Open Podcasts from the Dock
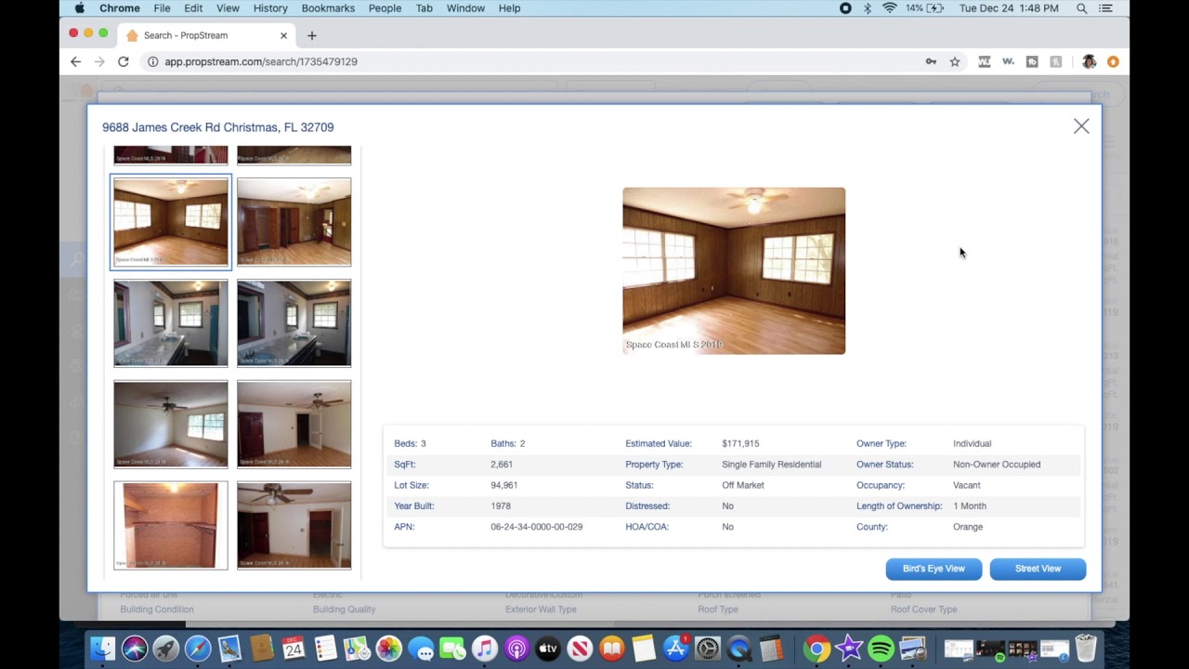Viewport: 1189px width, 669px height. point(516,648)
